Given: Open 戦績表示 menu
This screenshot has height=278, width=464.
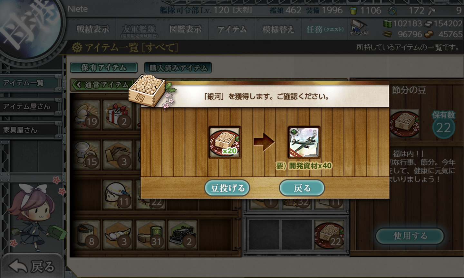Looking at the screenshot, I should click(93, 29).
